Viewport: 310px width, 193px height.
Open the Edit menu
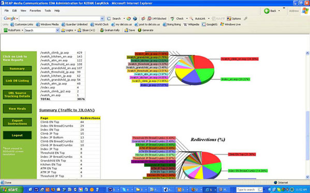(x=14, y=11)
